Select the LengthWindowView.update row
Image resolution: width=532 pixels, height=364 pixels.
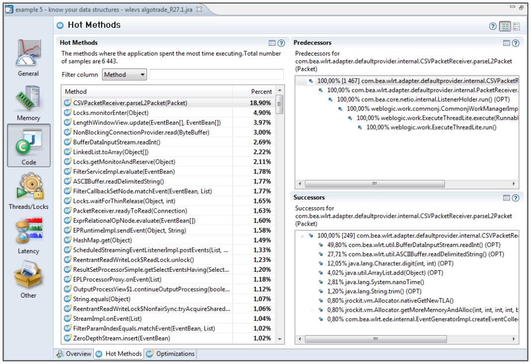(168, 122)
